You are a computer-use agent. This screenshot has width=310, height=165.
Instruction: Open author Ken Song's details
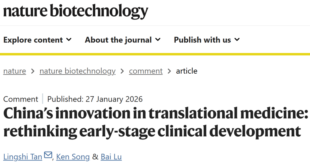[73, 157]
